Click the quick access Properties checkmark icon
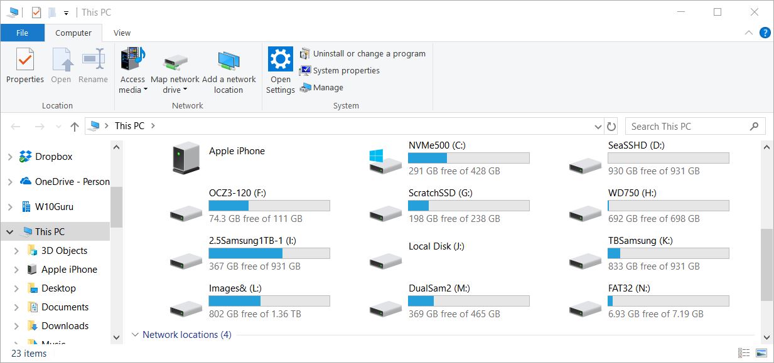The image size is (774, 363). pyautogui.click(x=36, y=12)
